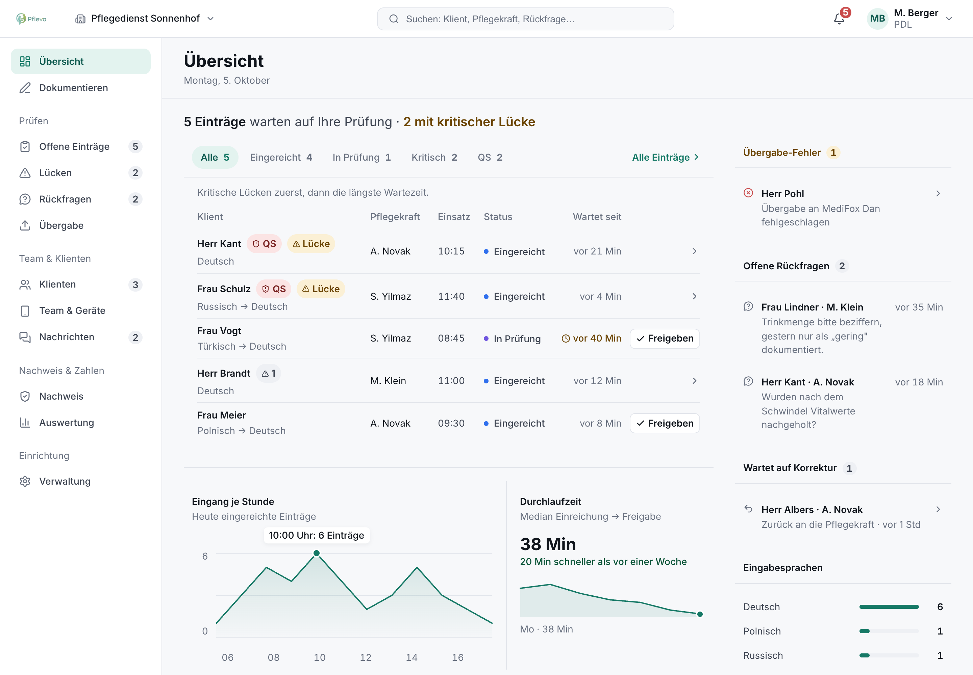The height and width of the screenshot is (675, 973).
Task: Click the Lücken warning triangle icon
Action: [x=25, y=172]
